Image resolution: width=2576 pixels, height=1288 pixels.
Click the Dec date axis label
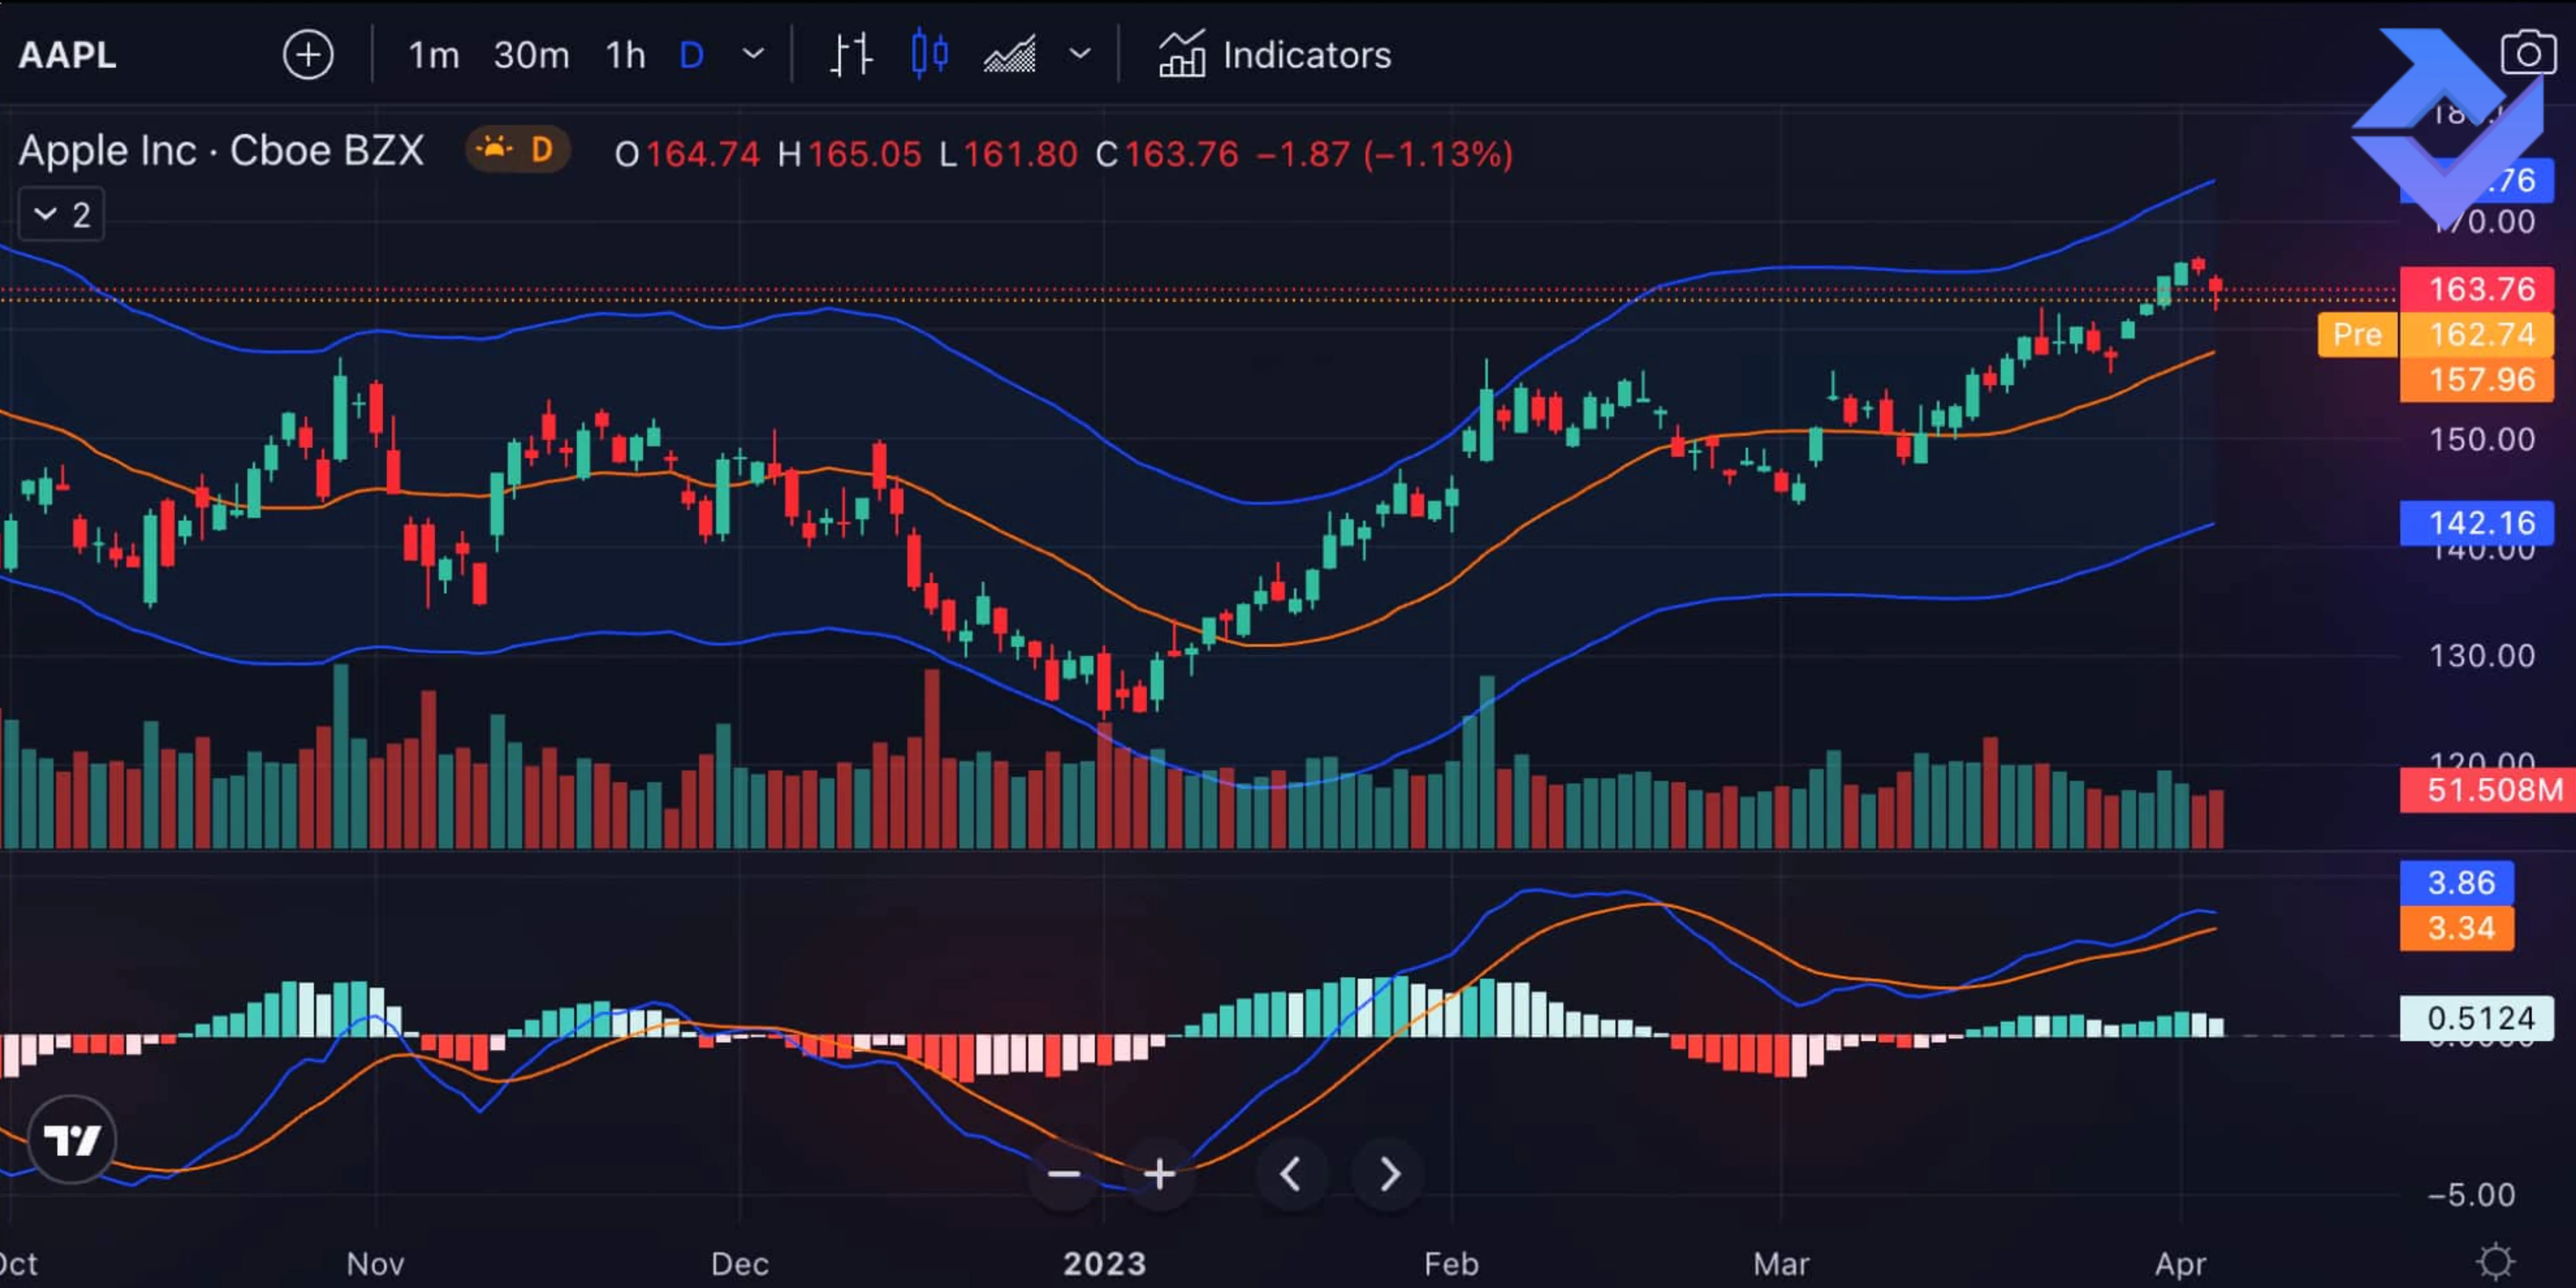pyautogui.click(x=740, y=1264)
